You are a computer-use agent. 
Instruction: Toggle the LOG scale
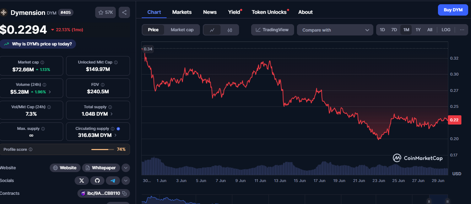(446, 30)
